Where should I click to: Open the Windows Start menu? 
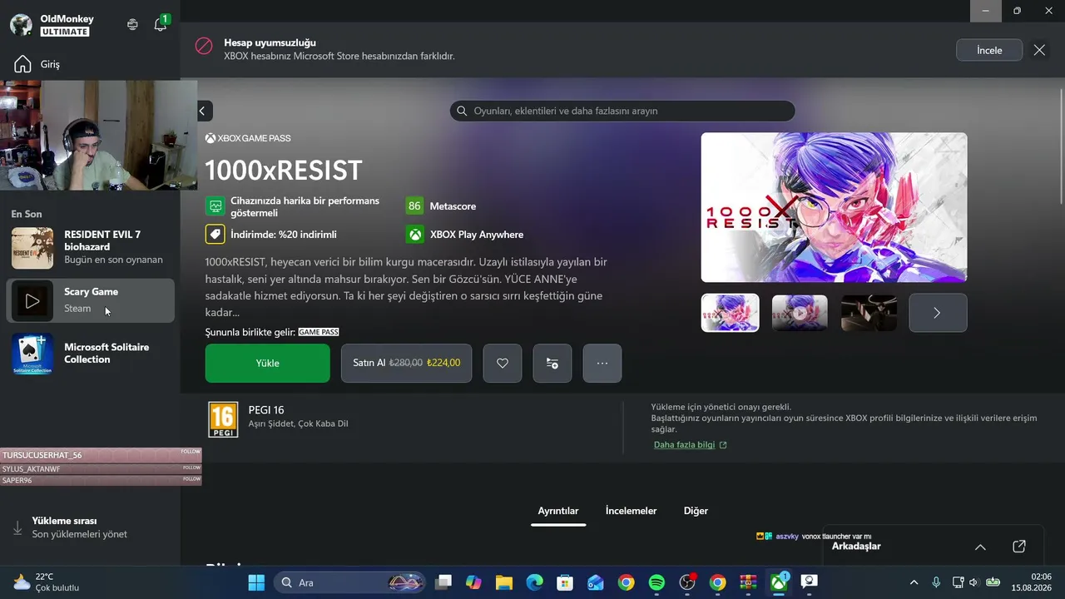tap(256, 582)
